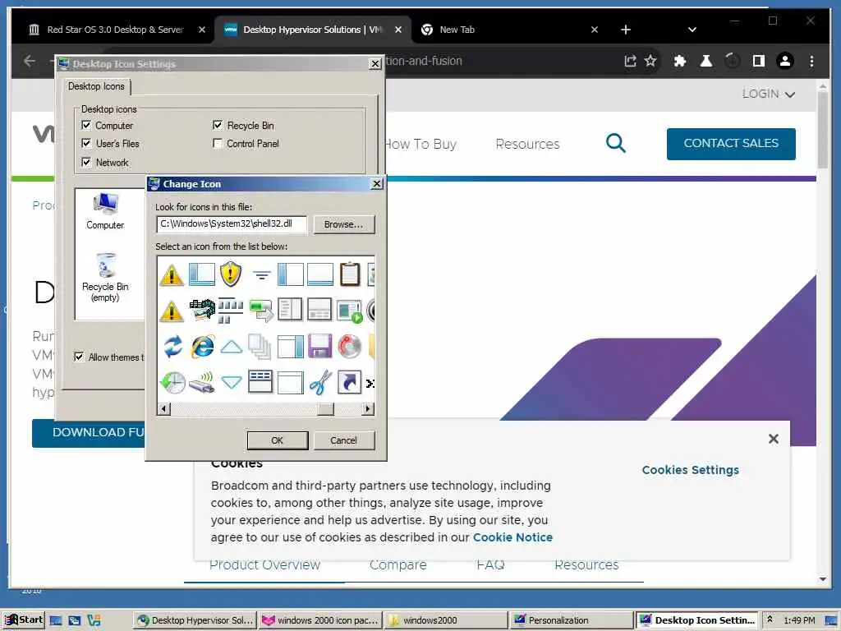Click CONTACT SALES button
Image resolution: width=841 pixels, height=631 pixels.
point(731,143)
